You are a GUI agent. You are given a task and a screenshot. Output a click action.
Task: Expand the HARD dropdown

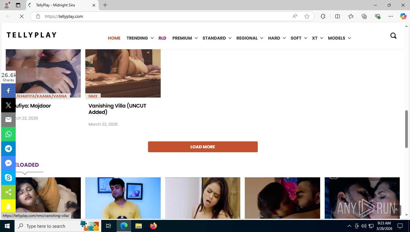284,38
